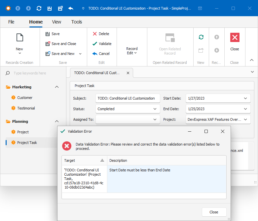Switch to the Home ribbon tab

pos(36,22)
